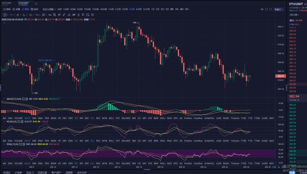Click the 指标 indicators toolbar button
This screenshot has height=174, width=307.
coord(7,9)
